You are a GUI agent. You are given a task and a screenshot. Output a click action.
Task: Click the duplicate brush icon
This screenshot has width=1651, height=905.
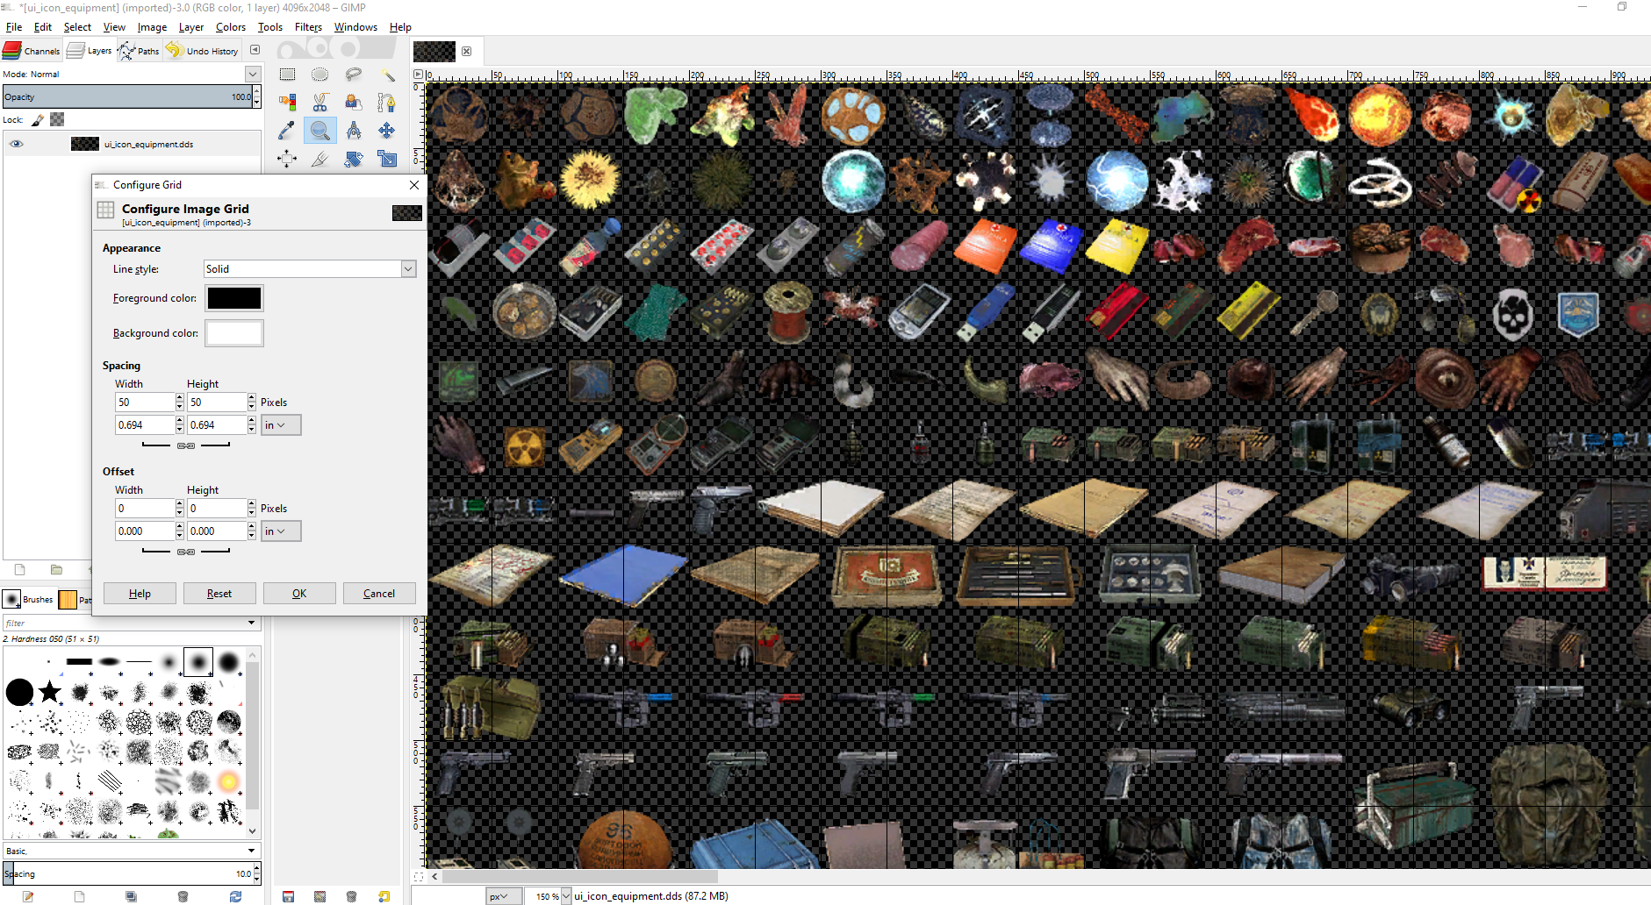coord(131,896)
